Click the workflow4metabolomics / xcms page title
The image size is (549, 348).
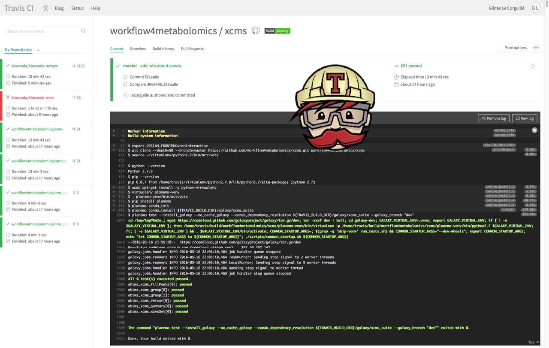click(178, 31)
